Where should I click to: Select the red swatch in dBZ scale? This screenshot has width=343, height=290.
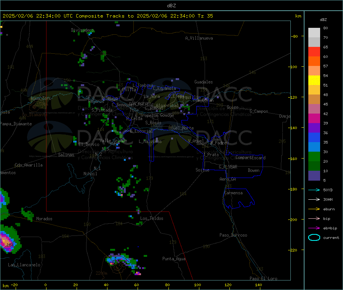click(x=314, y=51)
